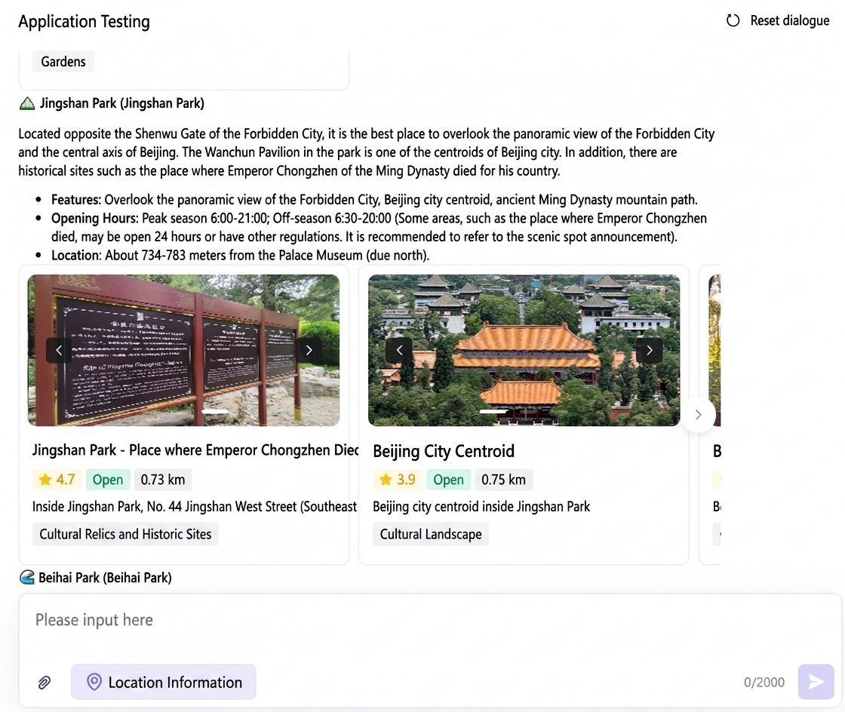The width and height of the screenshot is (845, 712).
Task: Click paragraph starting 'Located opposite the Shenwu Gate'
Action: [x=367, y=152]
